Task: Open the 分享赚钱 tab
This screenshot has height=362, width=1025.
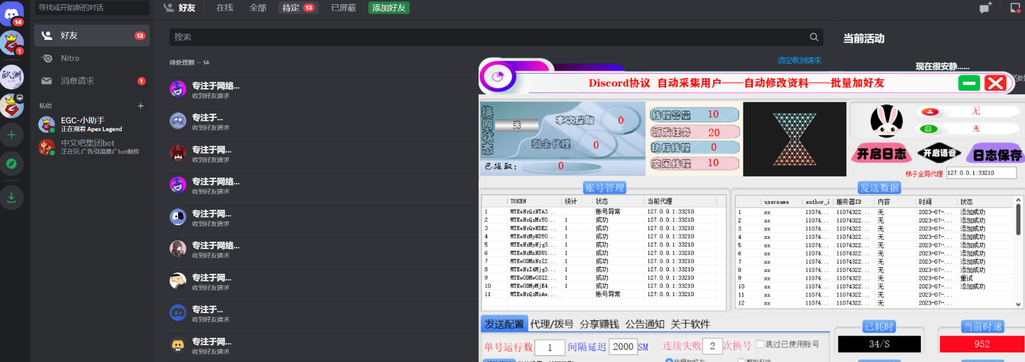Action: (599, 324)
